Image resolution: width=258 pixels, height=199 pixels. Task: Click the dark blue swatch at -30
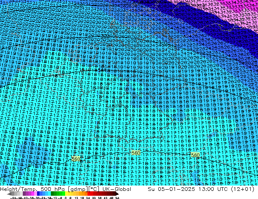38,193
